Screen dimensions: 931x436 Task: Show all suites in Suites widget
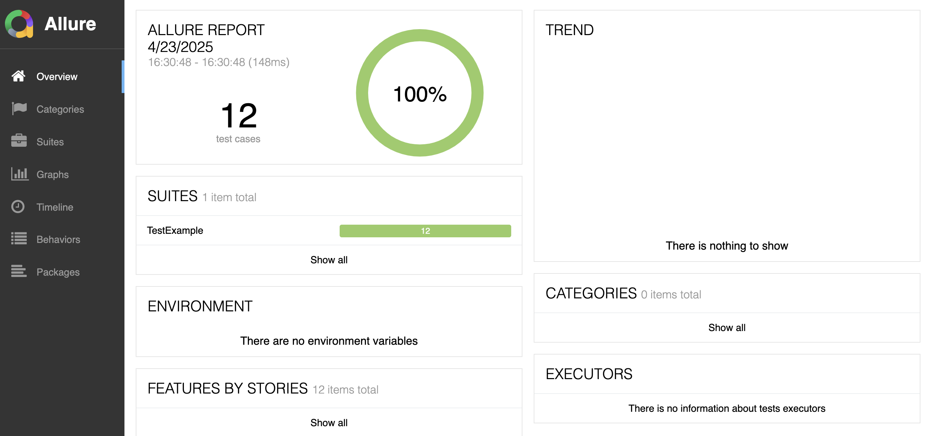pos(328,260)
